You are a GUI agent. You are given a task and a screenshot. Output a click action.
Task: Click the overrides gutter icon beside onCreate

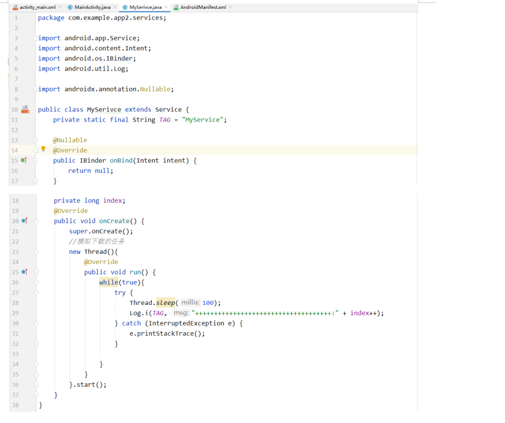pos(24,221)
